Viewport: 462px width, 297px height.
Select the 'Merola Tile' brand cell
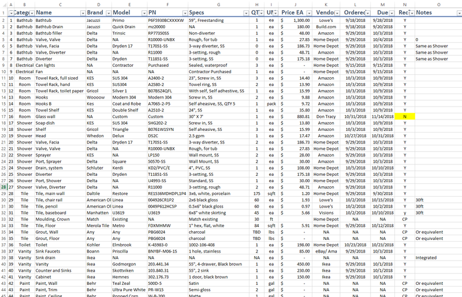click(x=99, y=225)
